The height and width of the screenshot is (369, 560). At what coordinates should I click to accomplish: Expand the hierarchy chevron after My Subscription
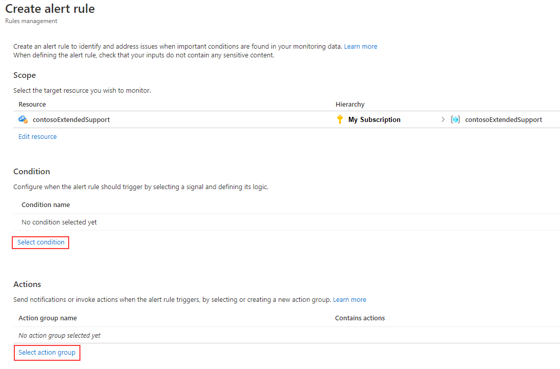pyautogui.click(x=443, y=119)
